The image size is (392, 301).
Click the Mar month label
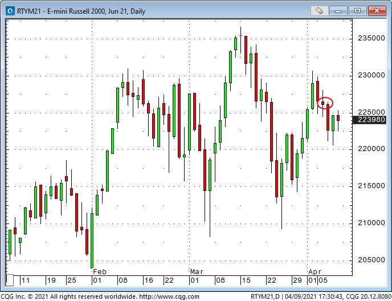tap(197, 272)
